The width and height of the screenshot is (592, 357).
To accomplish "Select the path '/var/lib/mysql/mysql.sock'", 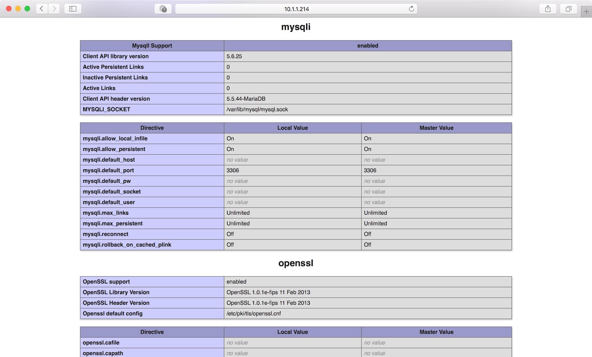I will click(x=257, y=109).
